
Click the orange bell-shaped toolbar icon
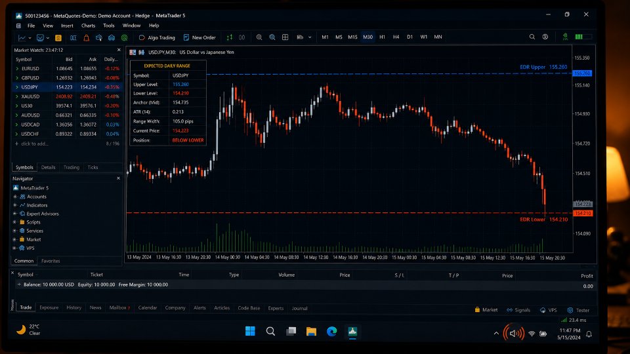[86, 38]
